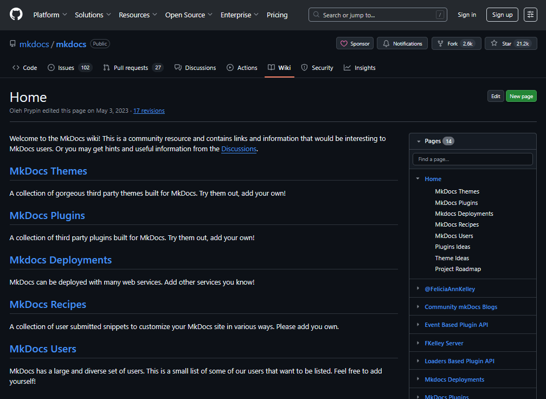Collapse the Home page tree entry

coord(417,179)
